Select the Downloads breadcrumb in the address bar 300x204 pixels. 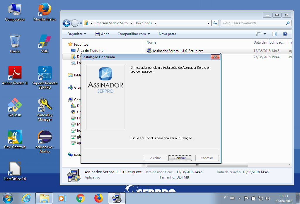tap(143, 23)
